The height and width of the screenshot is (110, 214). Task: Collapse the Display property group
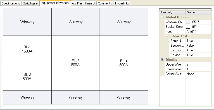[162, 60]
